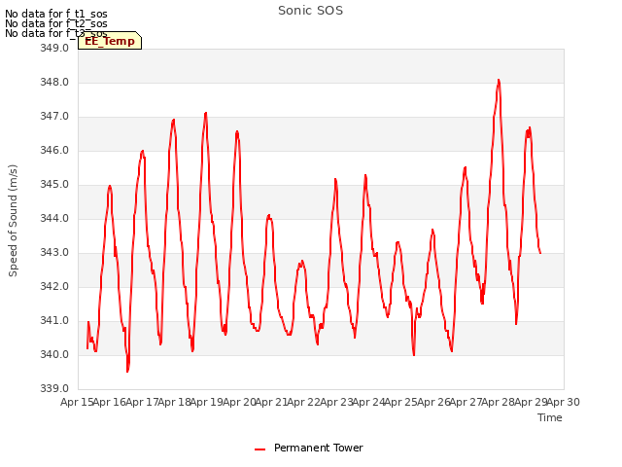Click the 348.0 y-axis tick label
622x467 pixels.
[x=54, y=82]
